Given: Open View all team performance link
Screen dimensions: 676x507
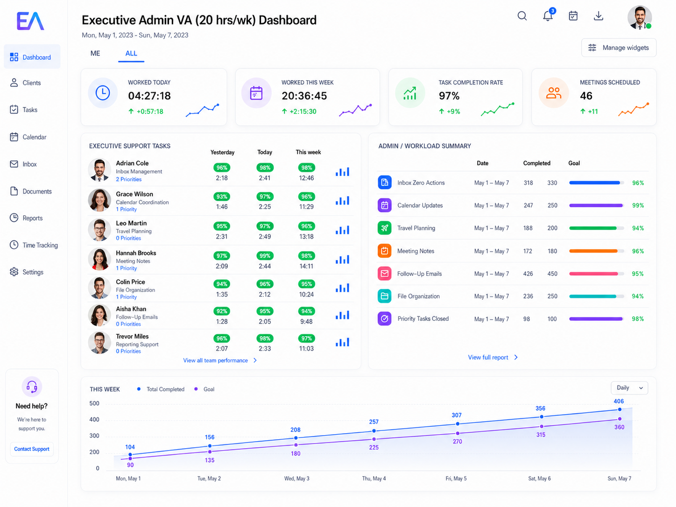Looking at the screenshot, I should coord(216,360).
